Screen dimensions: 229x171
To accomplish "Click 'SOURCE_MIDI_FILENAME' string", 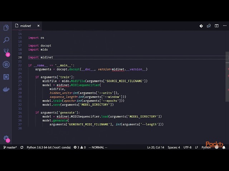I will tap(124, 81).
